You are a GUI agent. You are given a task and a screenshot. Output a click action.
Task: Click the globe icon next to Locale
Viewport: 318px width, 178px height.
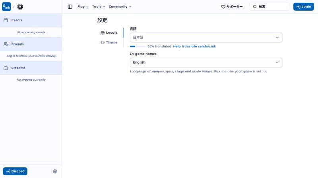103,32
